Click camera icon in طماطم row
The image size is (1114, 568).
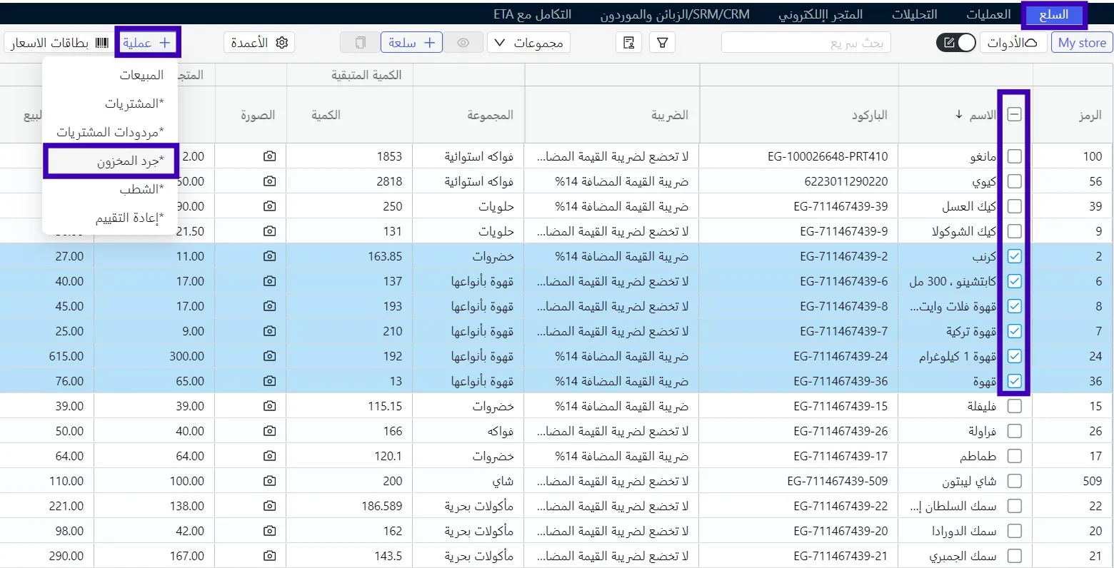(269, 456)
